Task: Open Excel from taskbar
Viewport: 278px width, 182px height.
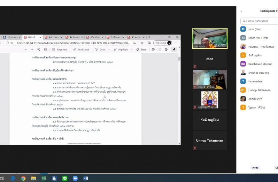Action: coord(44,178)
